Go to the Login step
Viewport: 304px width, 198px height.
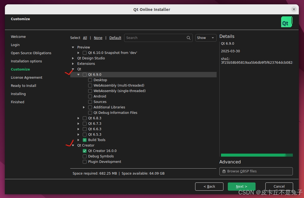pos(15,45)
